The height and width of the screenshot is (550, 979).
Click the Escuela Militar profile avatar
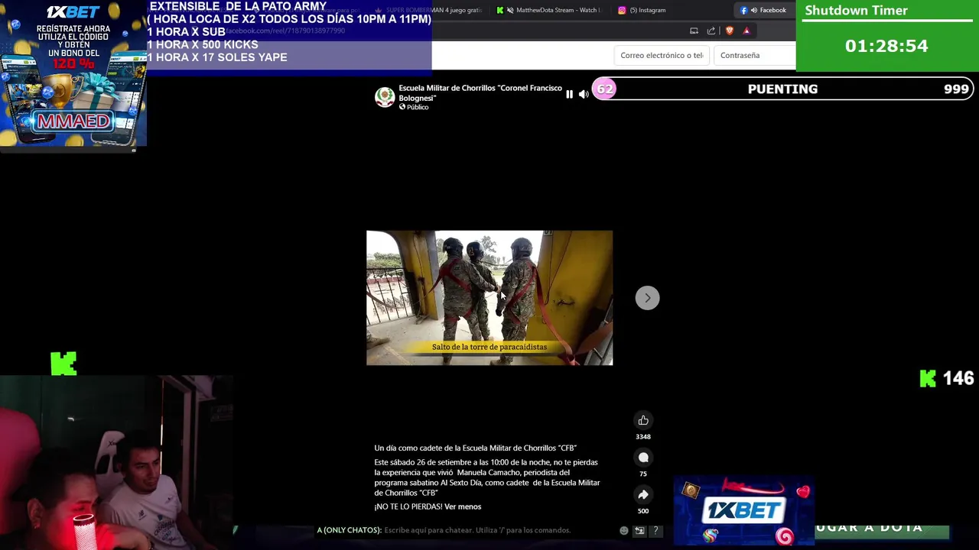tap(385, 96)
